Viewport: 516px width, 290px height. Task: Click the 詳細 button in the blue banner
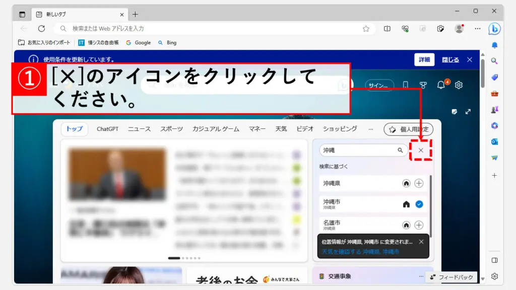tap(424, 59)
